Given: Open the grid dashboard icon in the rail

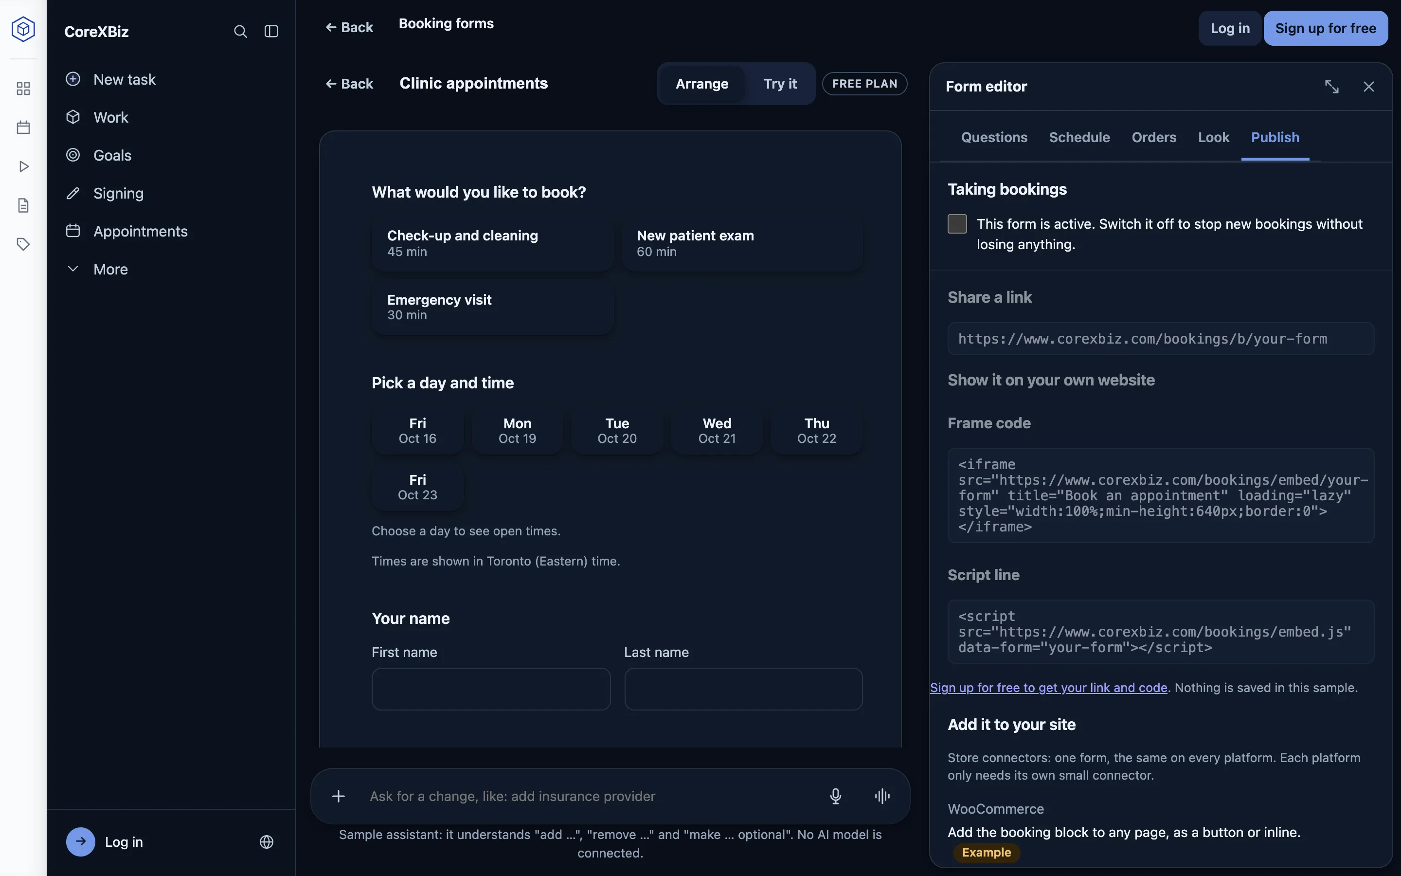Looking at the screenshot, I should click(x=23, y=89).
